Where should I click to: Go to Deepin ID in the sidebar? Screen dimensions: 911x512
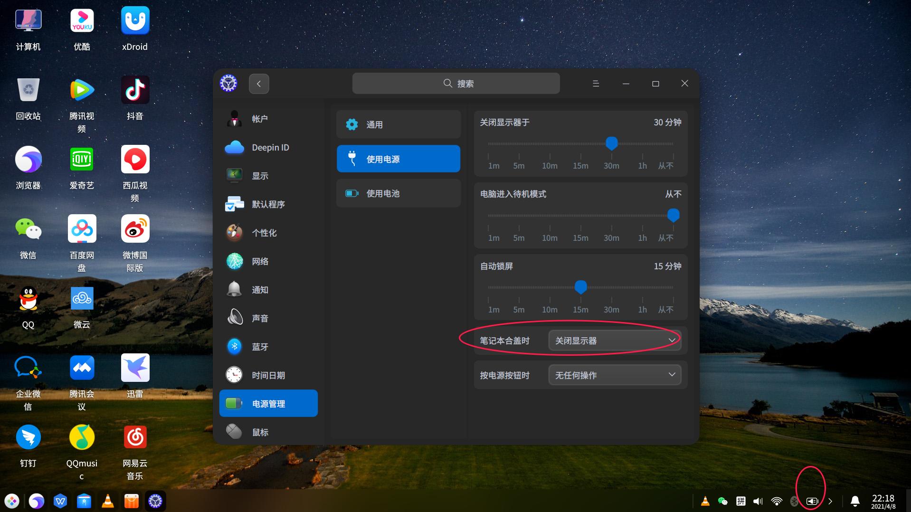pyautogui.click(x=268, y=147)
